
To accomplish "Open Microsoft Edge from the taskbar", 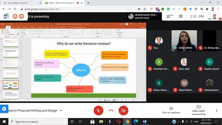I will [x=136, y=122].
